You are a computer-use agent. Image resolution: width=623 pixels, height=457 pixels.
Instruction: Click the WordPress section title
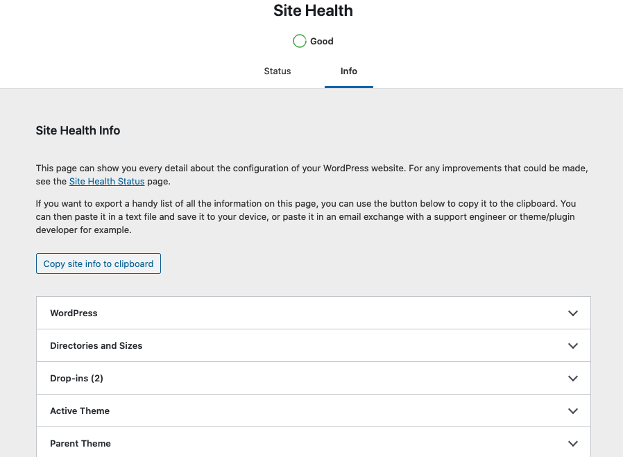tap(74, 313)
